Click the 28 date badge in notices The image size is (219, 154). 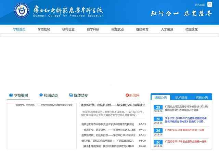click(158, 120)
